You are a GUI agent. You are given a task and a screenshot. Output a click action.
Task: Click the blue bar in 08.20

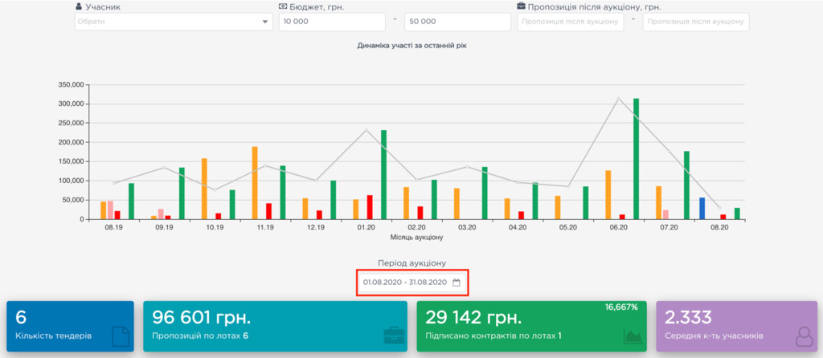[702, 209]
